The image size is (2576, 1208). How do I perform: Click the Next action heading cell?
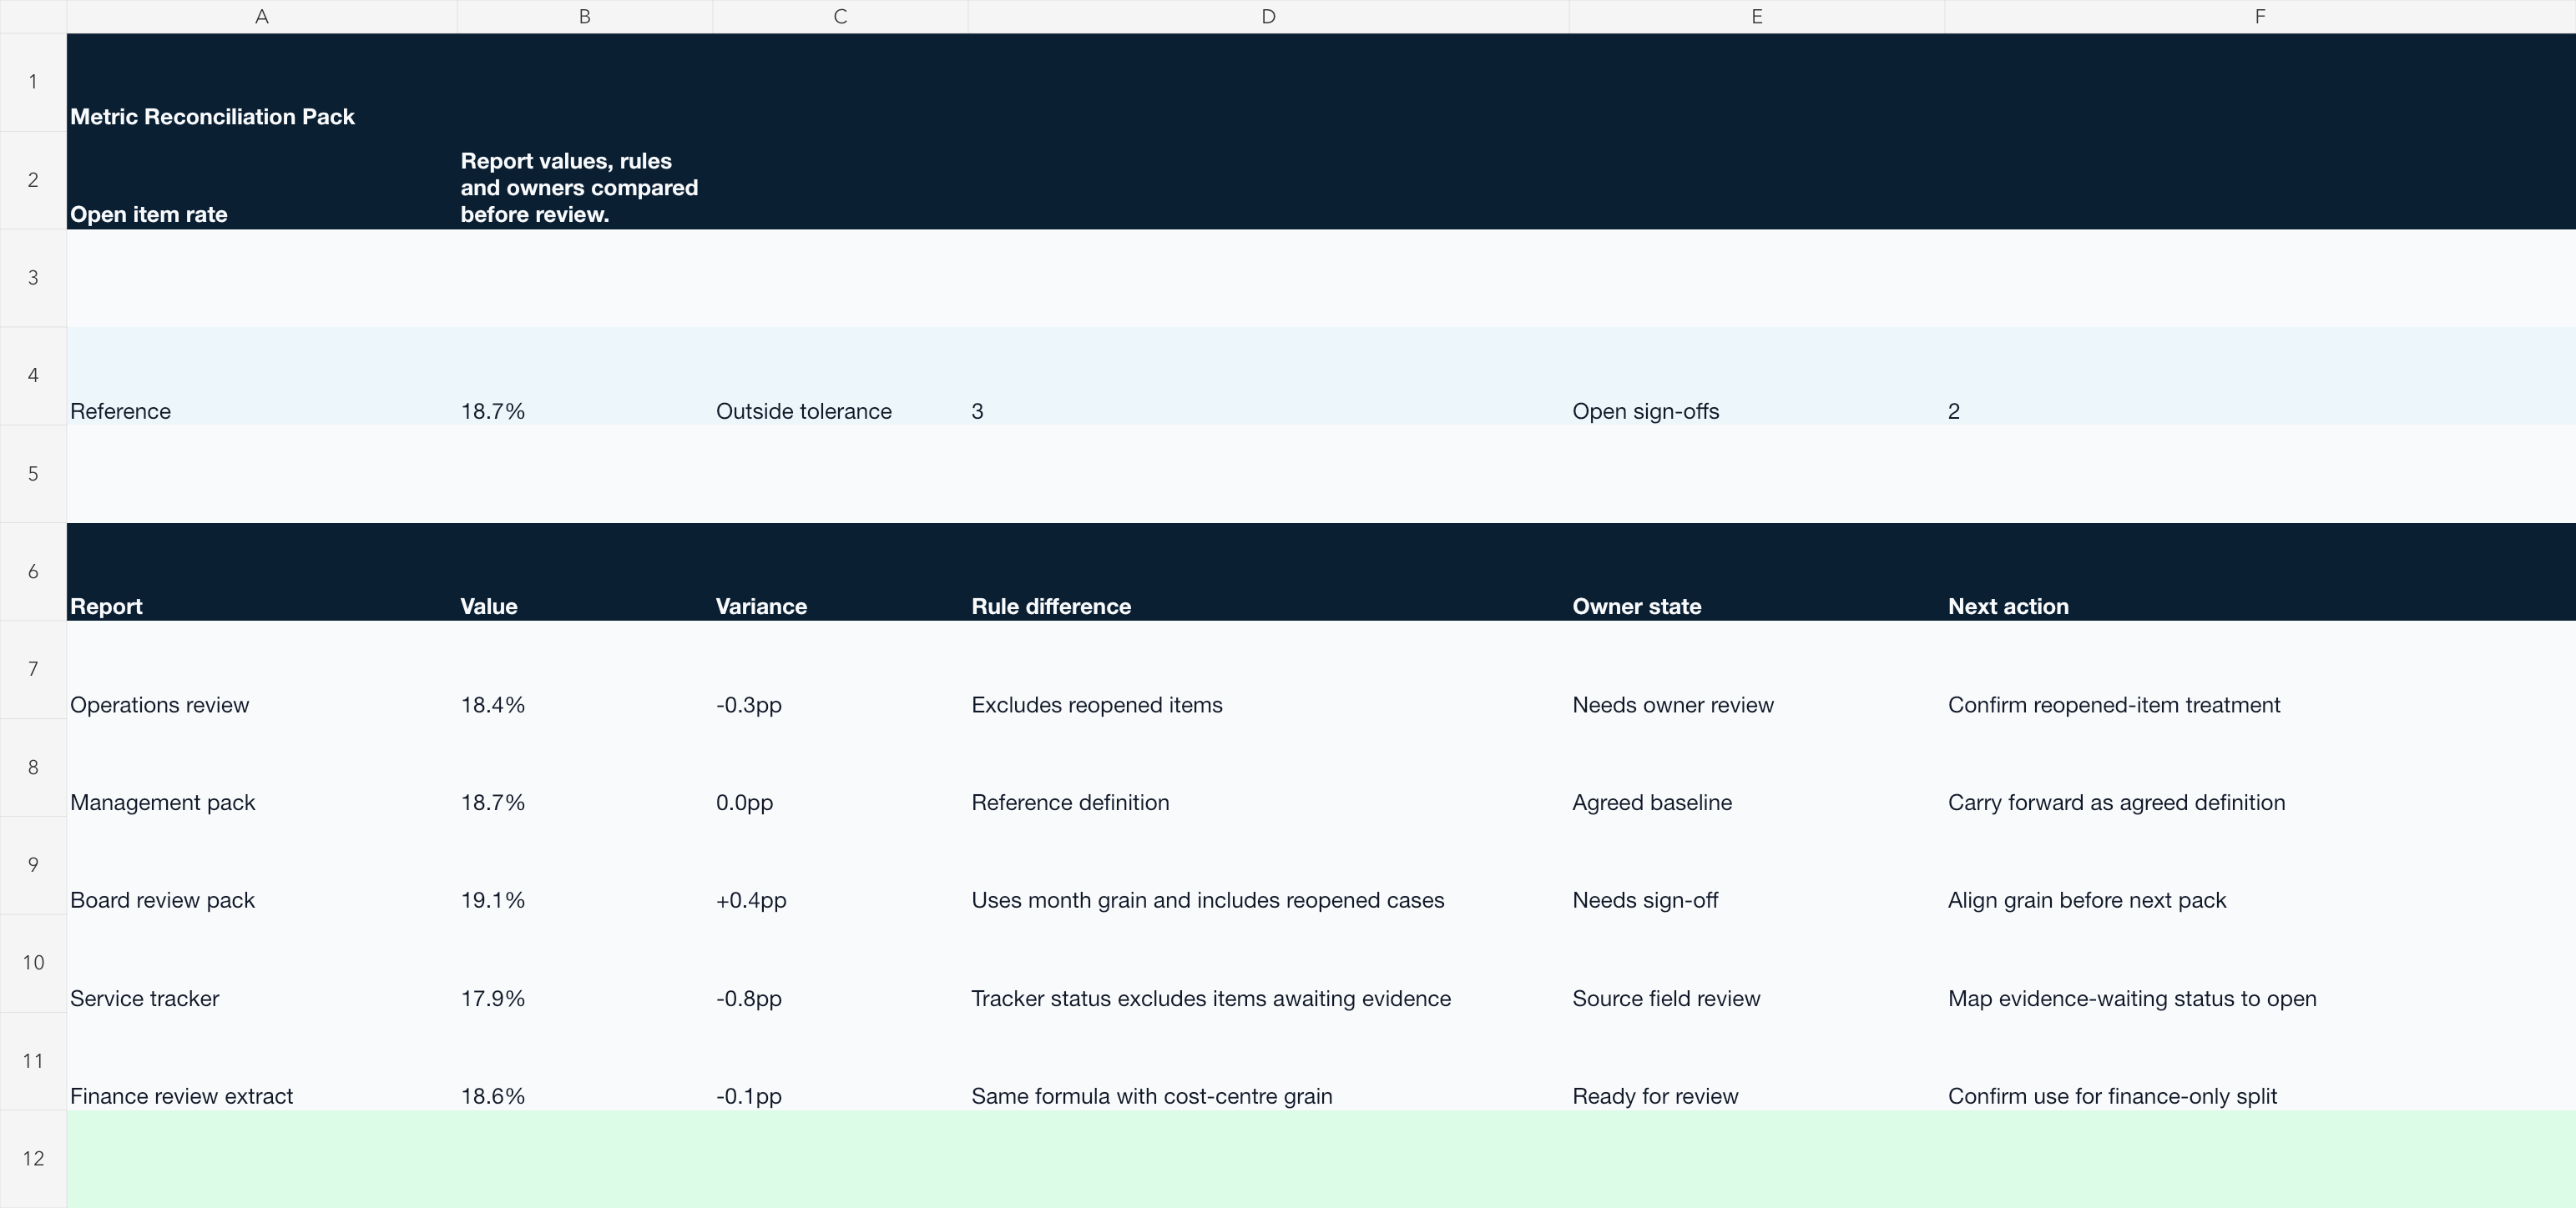[2260, 571]
